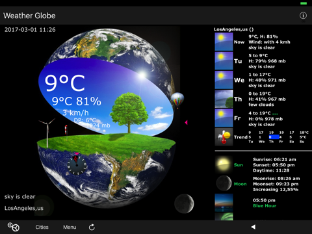Image resolution: width=312 pixels, height=234 pixels.
Task: Tap the pink triangle beside the globe
Action: [x=186, y=122]
